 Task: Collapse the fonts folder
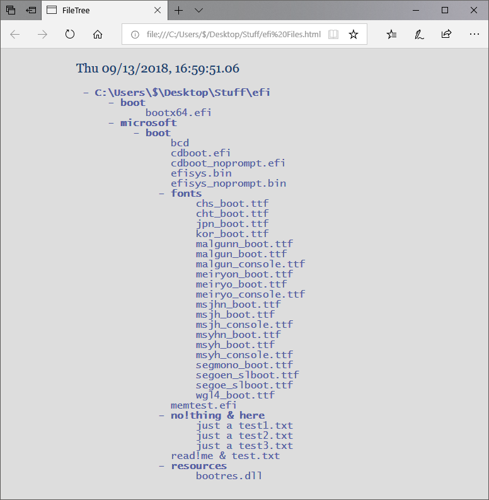click(161, 194)
